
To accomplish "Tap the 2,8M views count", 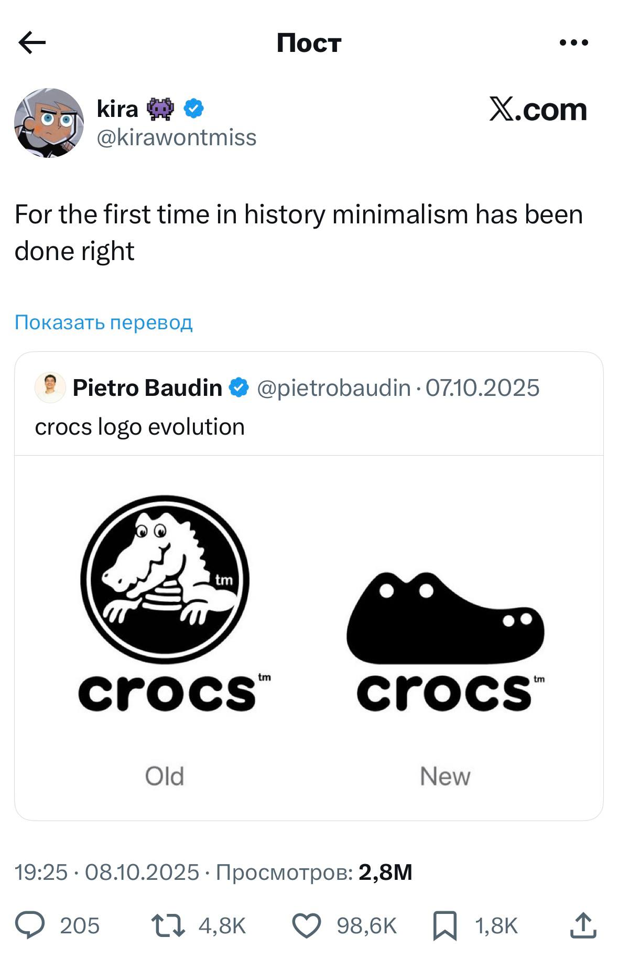I will click(385, 872).
